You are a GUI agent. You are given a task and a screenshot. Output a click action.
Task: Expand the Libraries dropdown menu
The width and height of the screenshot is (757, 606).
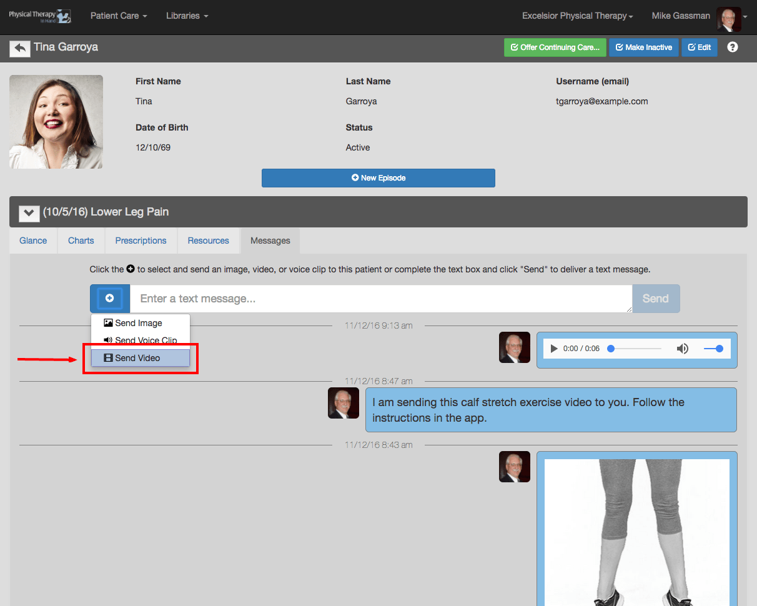coord(187,16)
